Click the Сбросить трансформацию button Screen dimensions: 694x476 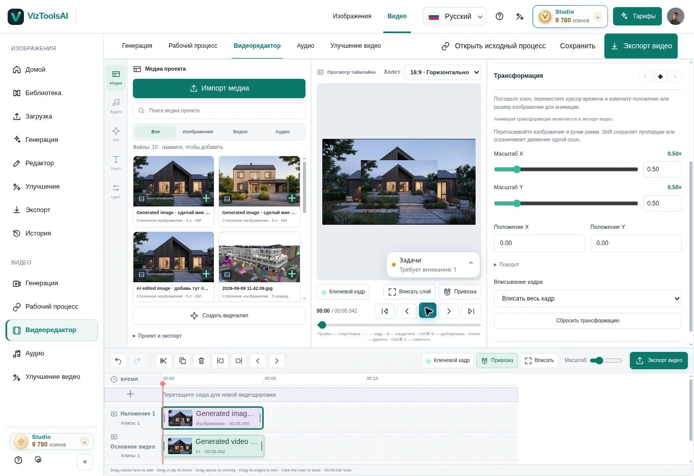588,321
